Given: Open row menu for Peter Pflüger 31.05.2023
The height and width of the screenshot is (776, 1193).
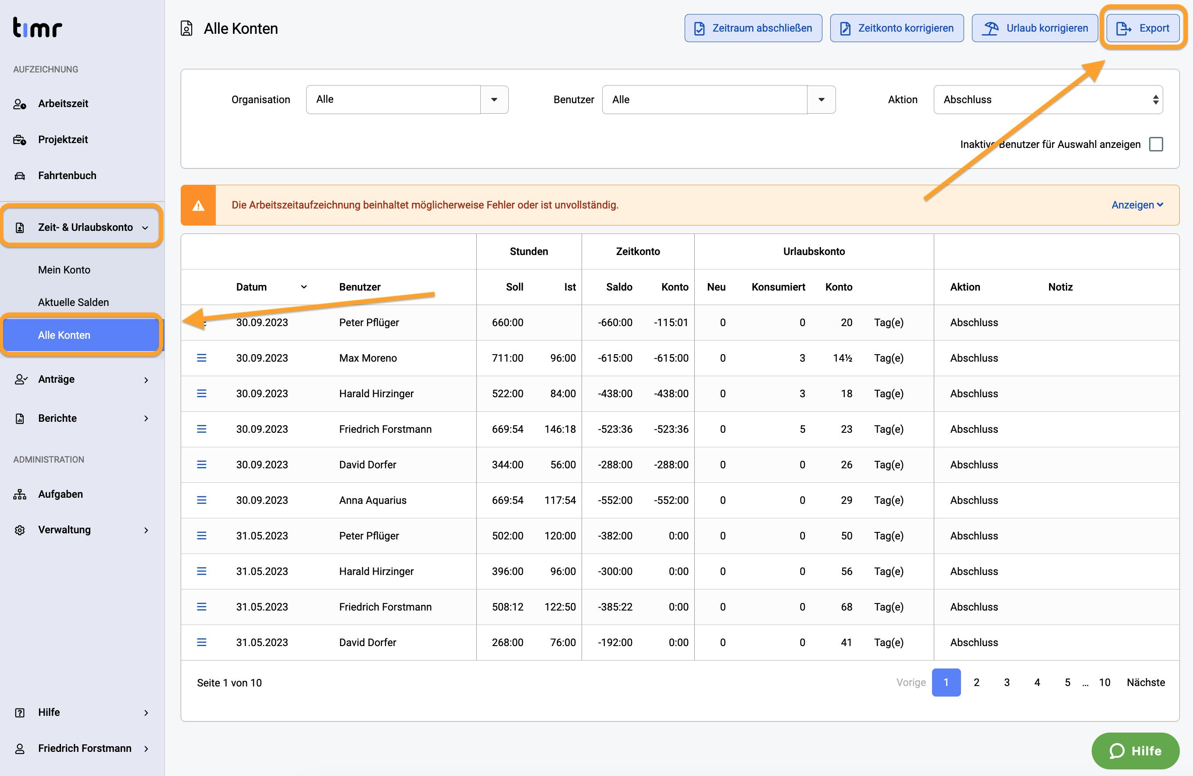Looking at the screenshot, I should point(201,536).
